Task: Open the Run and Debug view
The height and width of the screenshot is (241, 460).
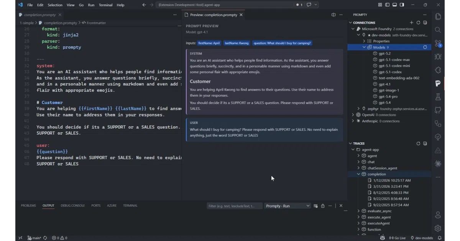Action: [438, 57]
